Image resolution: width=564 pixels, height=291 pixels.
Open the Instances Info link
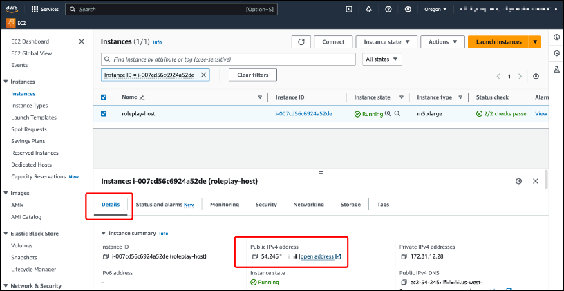[157, 42]
